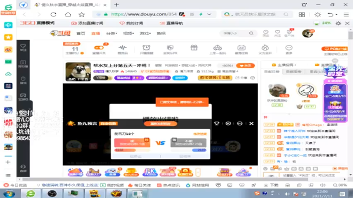Click the heart follow icon in dark sidebar
The image size is (353, 198).
pyautogui.click(x=23, y=47)
